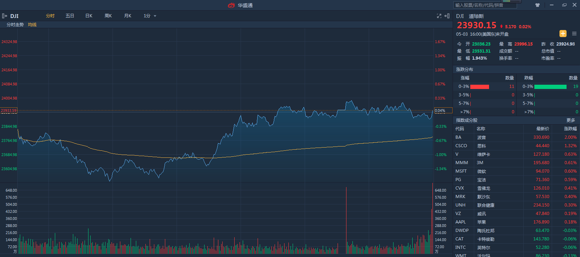Image resolution: width=580 pixels, height=257 pixels.
Task: Toggle the 均线 average line overlay
Action: point(32,25)
